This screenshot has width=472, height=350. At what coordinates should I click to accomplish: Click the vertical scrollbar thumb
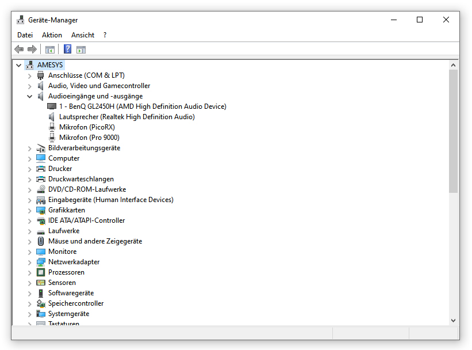tap(454, 131)
